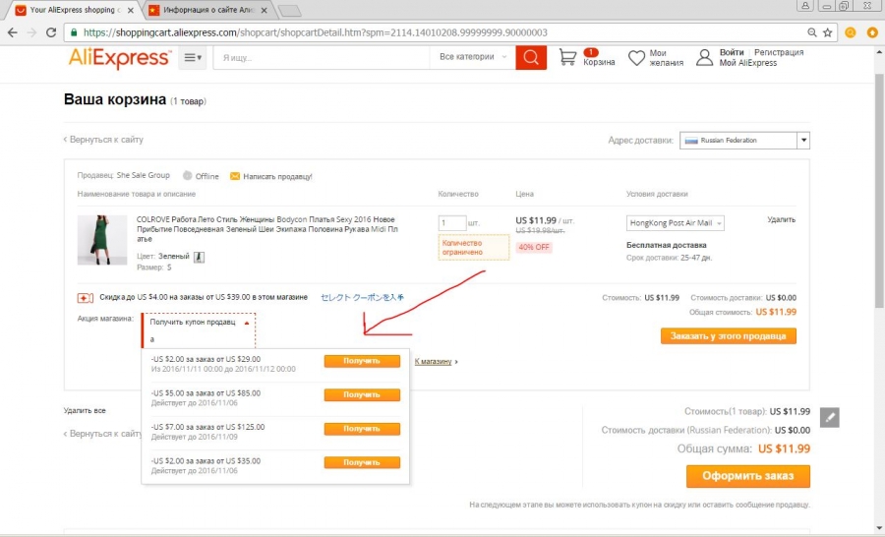Expand the 'Все категории' search dropdown

[473, 57]
